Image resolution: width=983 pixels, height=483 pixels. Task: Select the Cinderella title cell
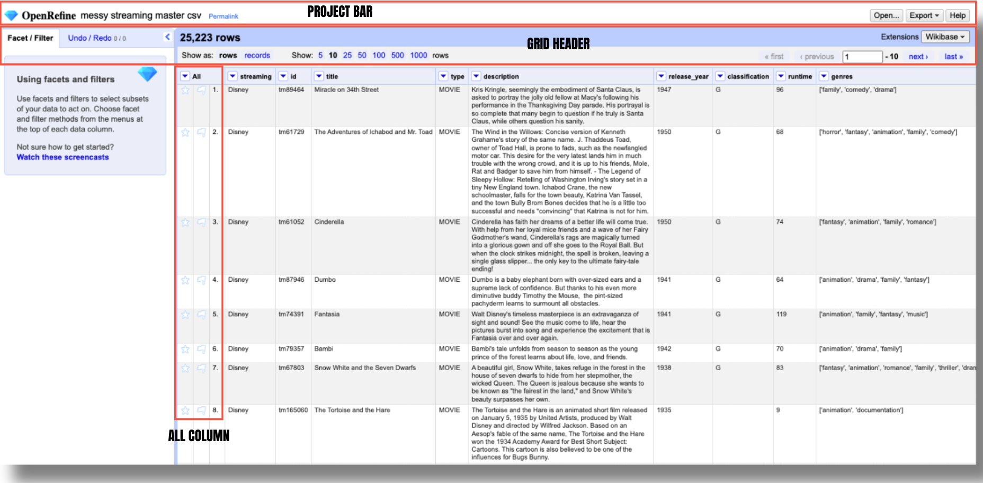(x=329, y=222)
